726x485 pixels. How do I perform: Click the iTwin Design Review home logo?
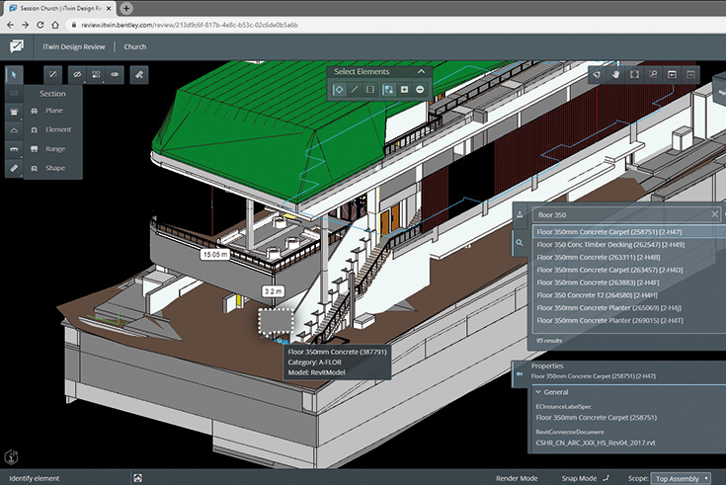(17, 45)
